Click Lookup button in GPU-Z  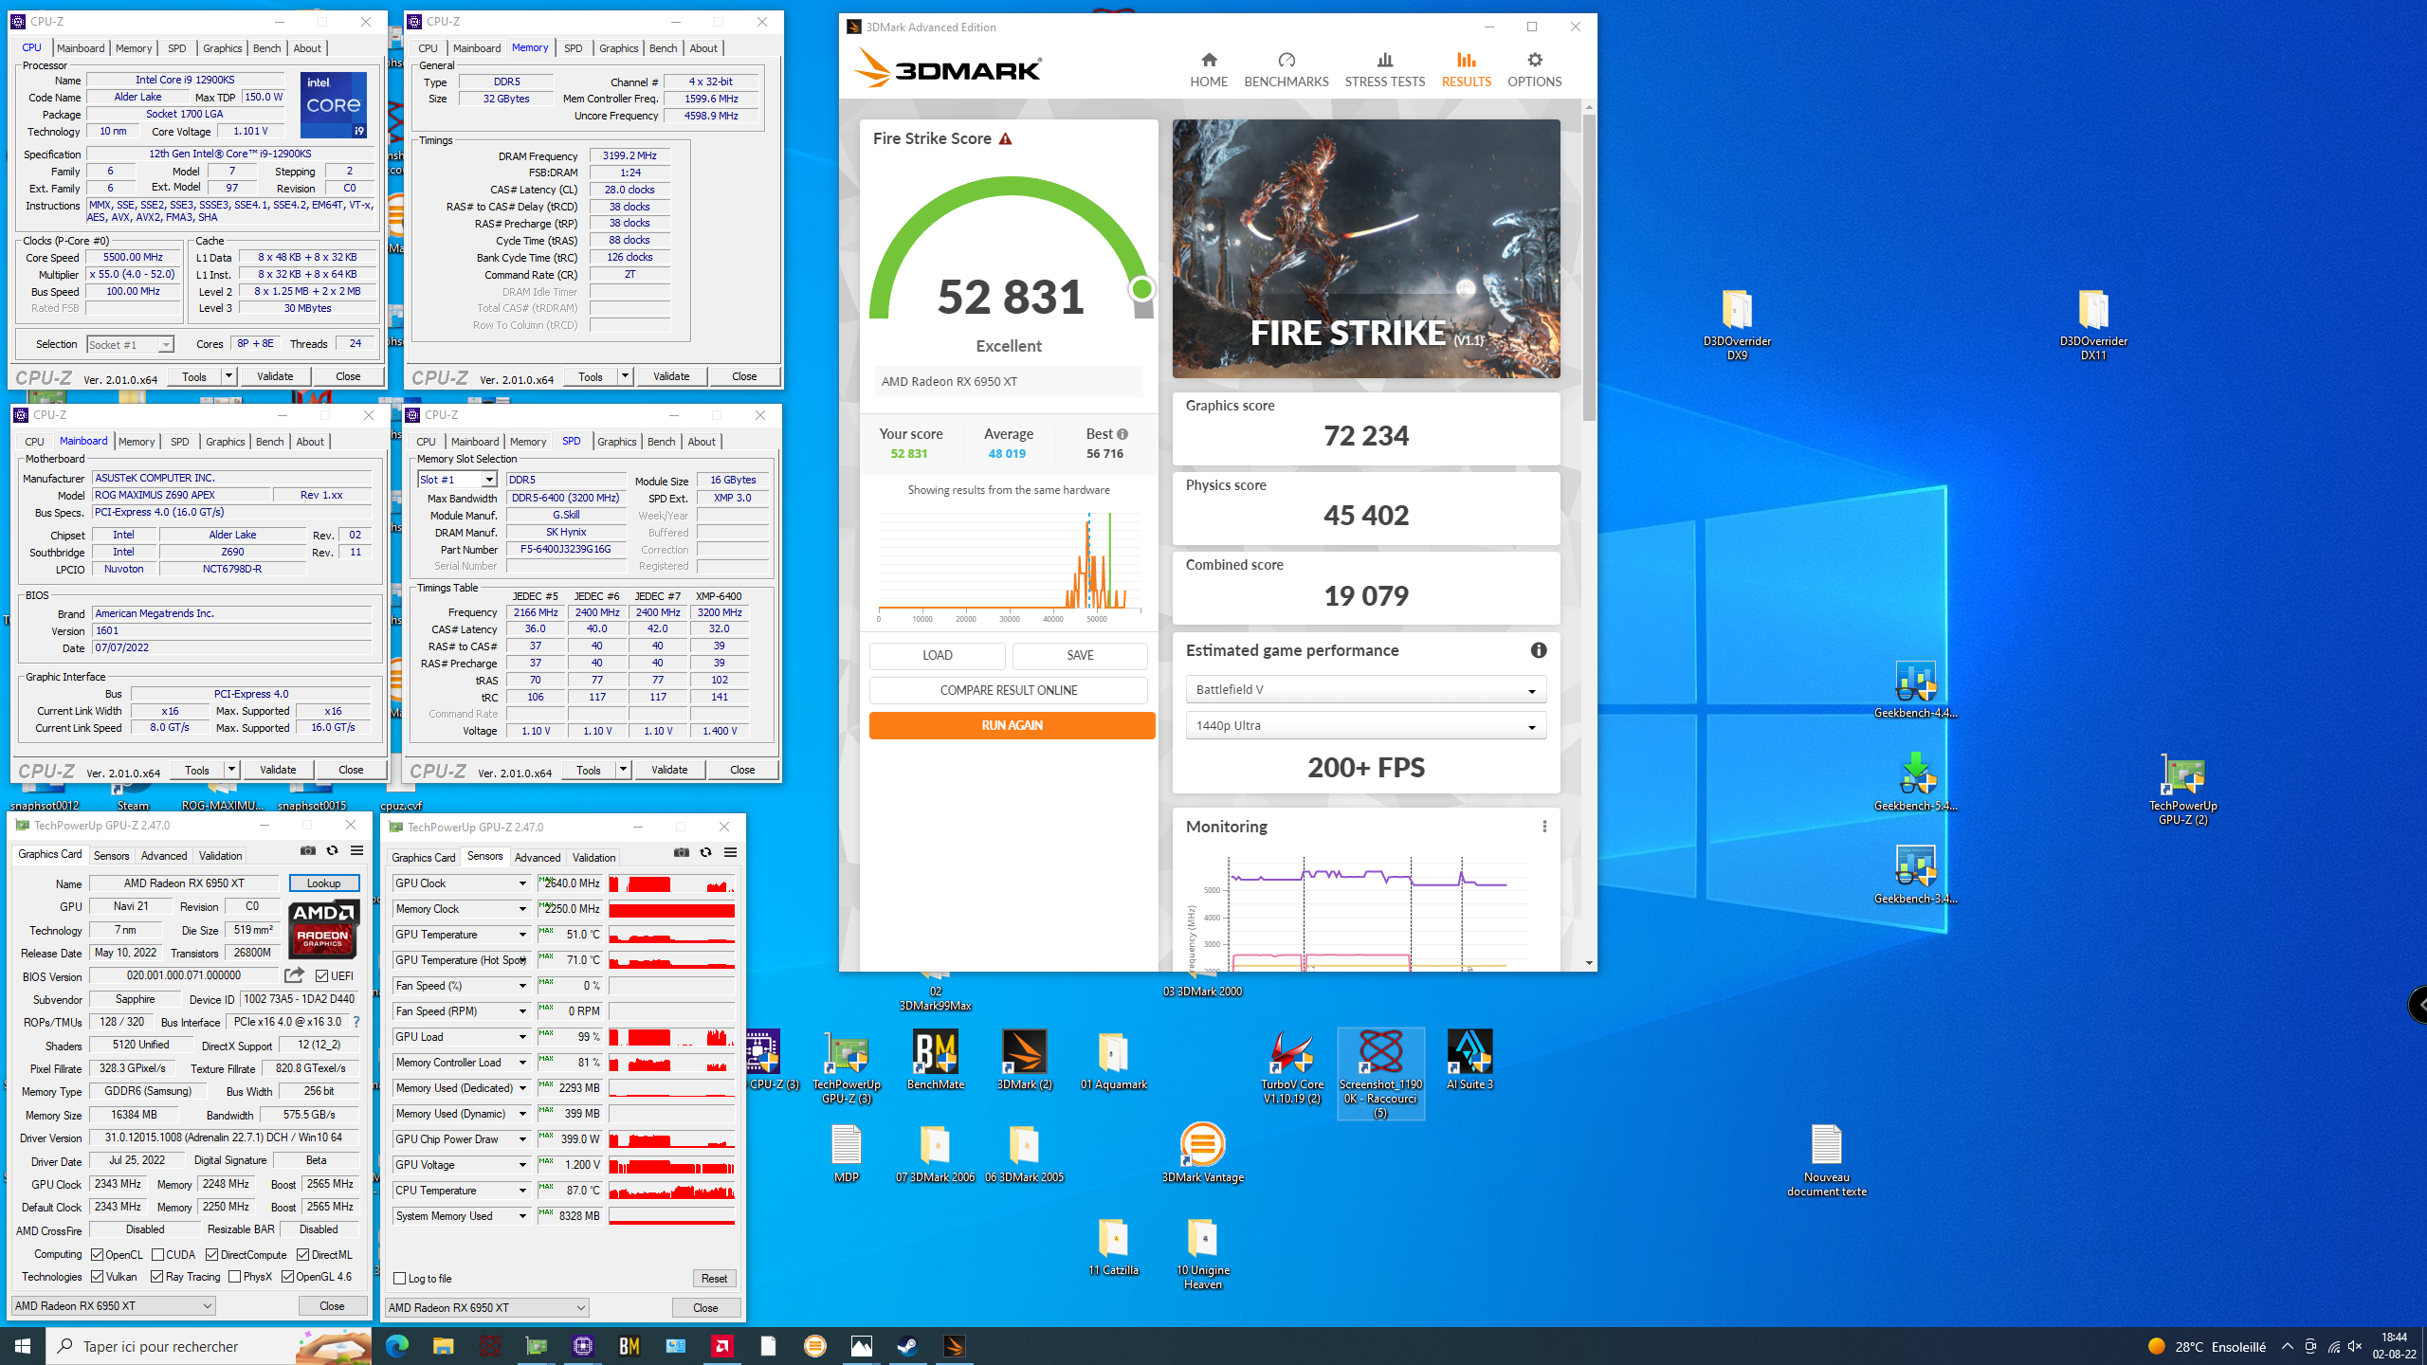[323, 883]
